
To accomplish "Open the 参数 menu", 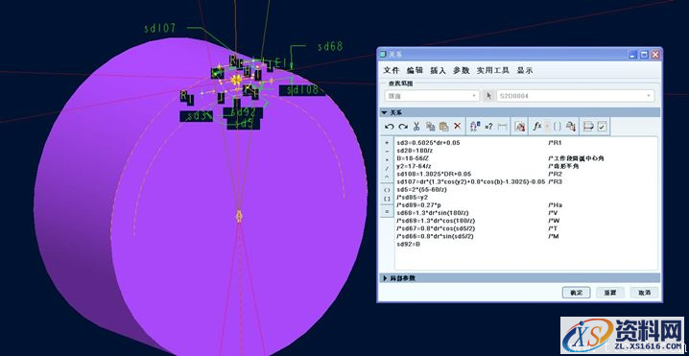I will coord(462,70).
